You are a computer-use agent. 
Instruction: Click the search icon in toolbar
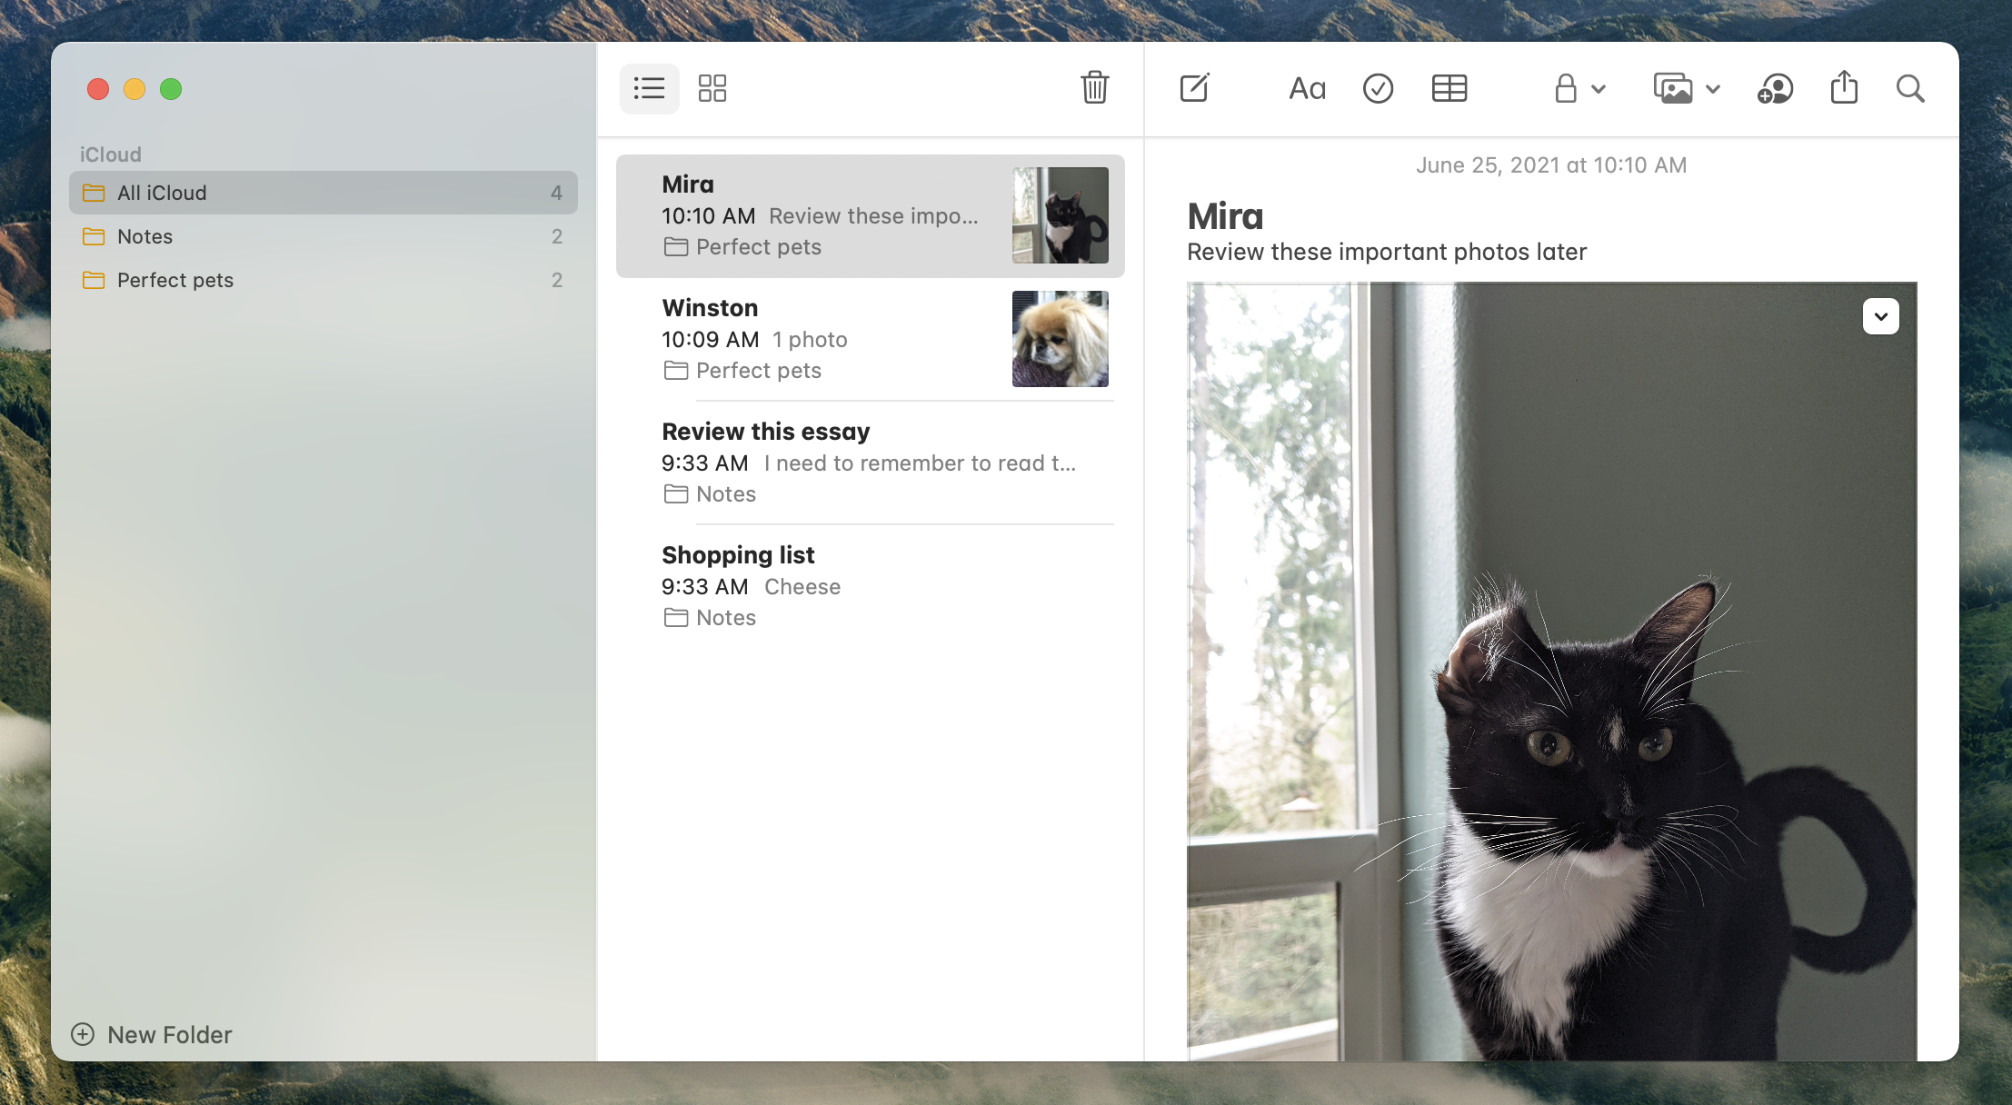[1910, 87]
